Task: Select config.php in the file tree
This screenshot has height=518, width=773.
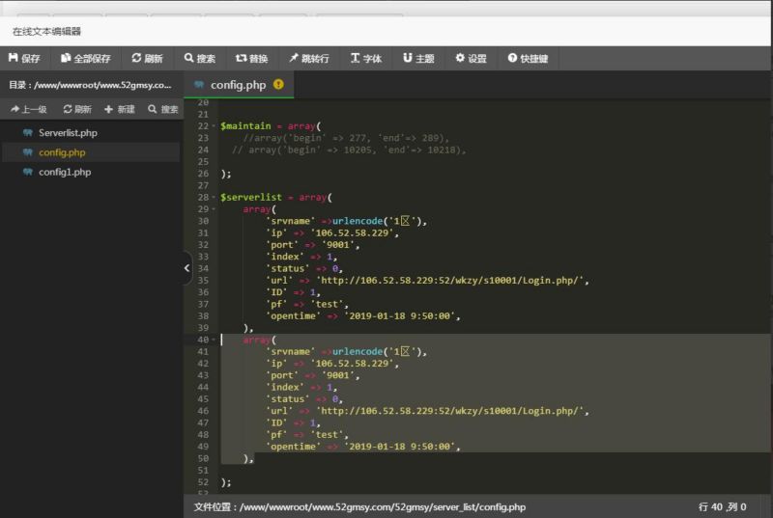Action: [62, 152]
